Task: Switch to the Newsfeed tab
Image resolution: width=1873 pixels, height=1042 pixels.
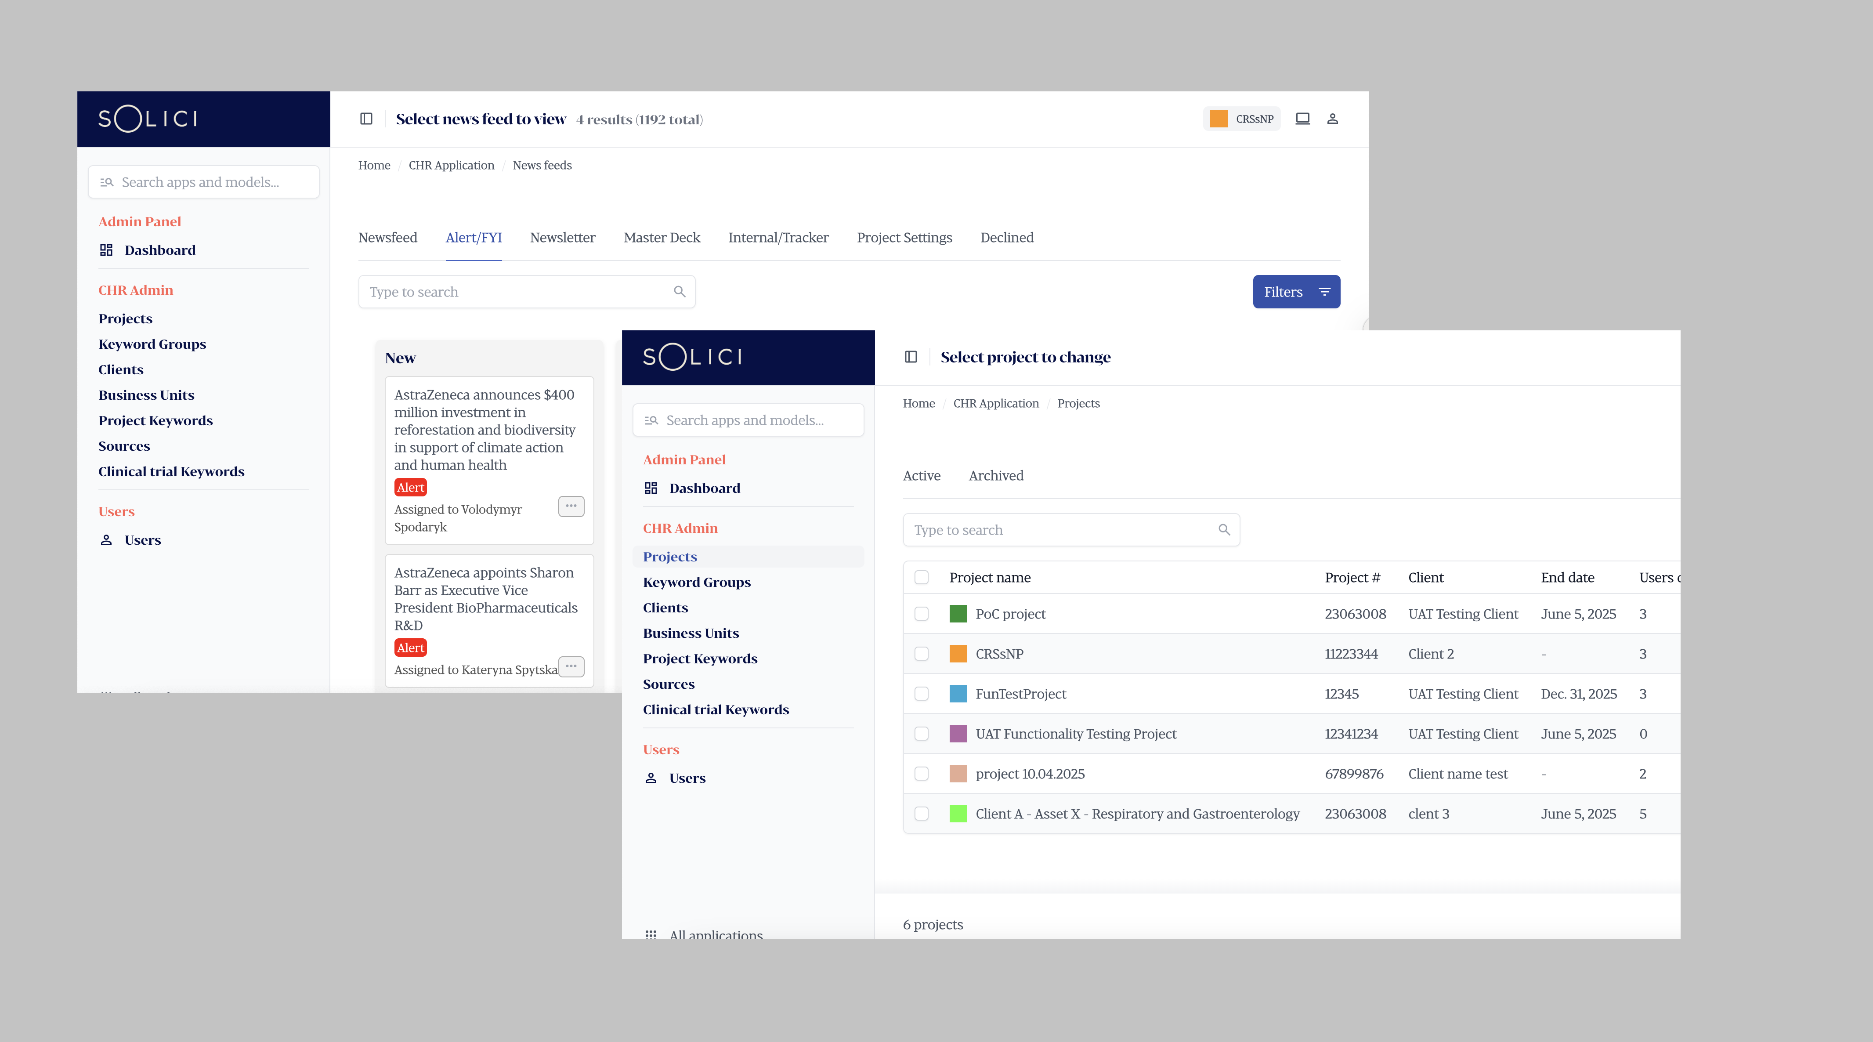Action: tap(387, 238)
